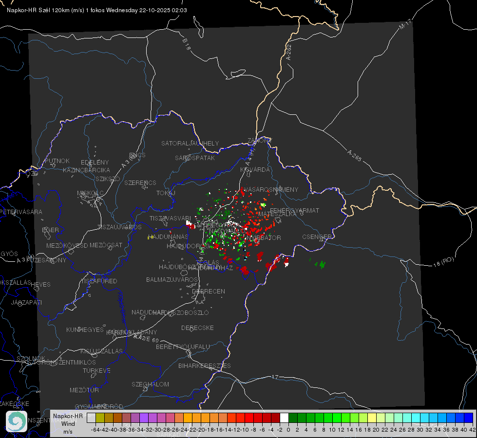Select the B 18 road label
The width and height of the screenshot is (477, 438).
[x=187, y=44]
